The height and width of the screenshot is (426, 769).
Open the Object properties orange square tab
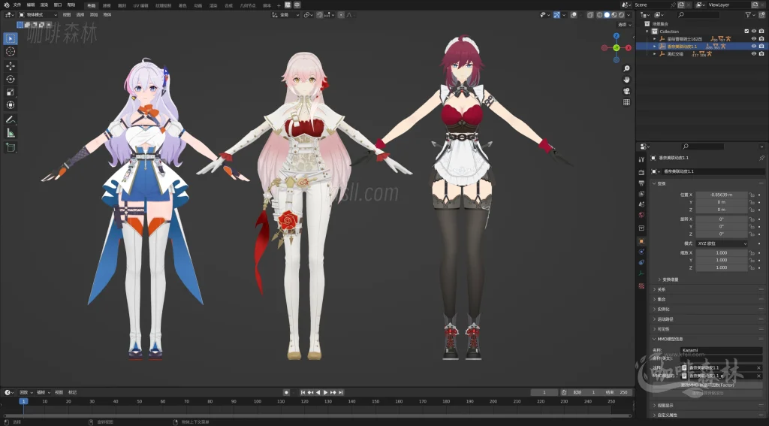641,241
